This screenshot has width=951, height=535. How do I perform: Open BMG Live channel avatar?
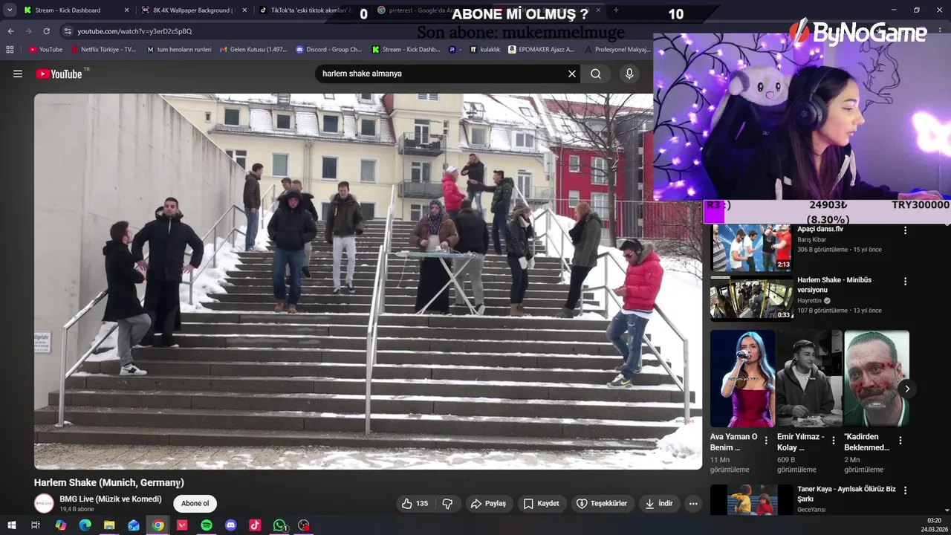coord(44,504)
